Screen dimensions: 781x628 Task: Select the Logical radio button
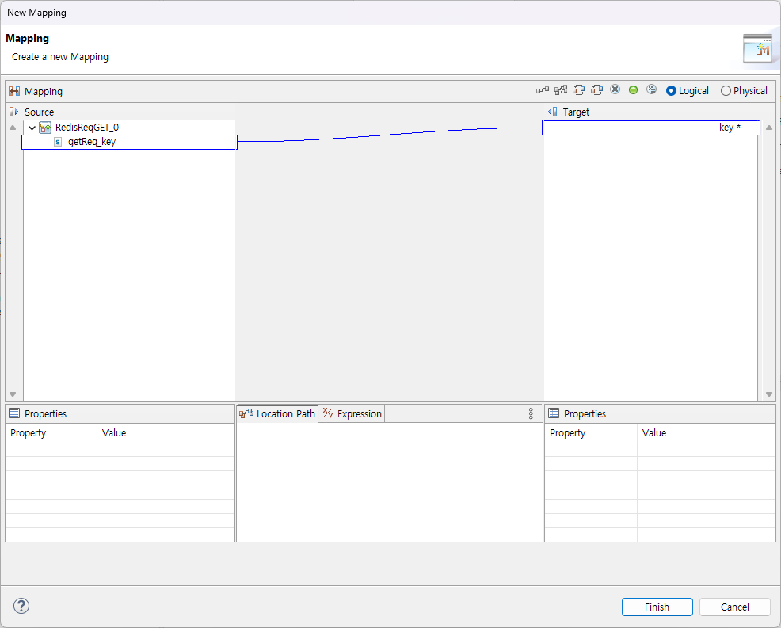click(x=669, y=90)
